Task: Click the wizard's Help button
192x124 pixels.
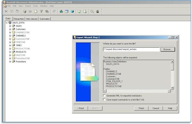Action: (x=170, y=108)
